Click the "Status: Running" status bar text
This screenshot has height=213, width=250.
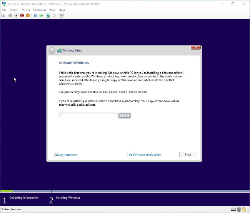pos(11,209)
